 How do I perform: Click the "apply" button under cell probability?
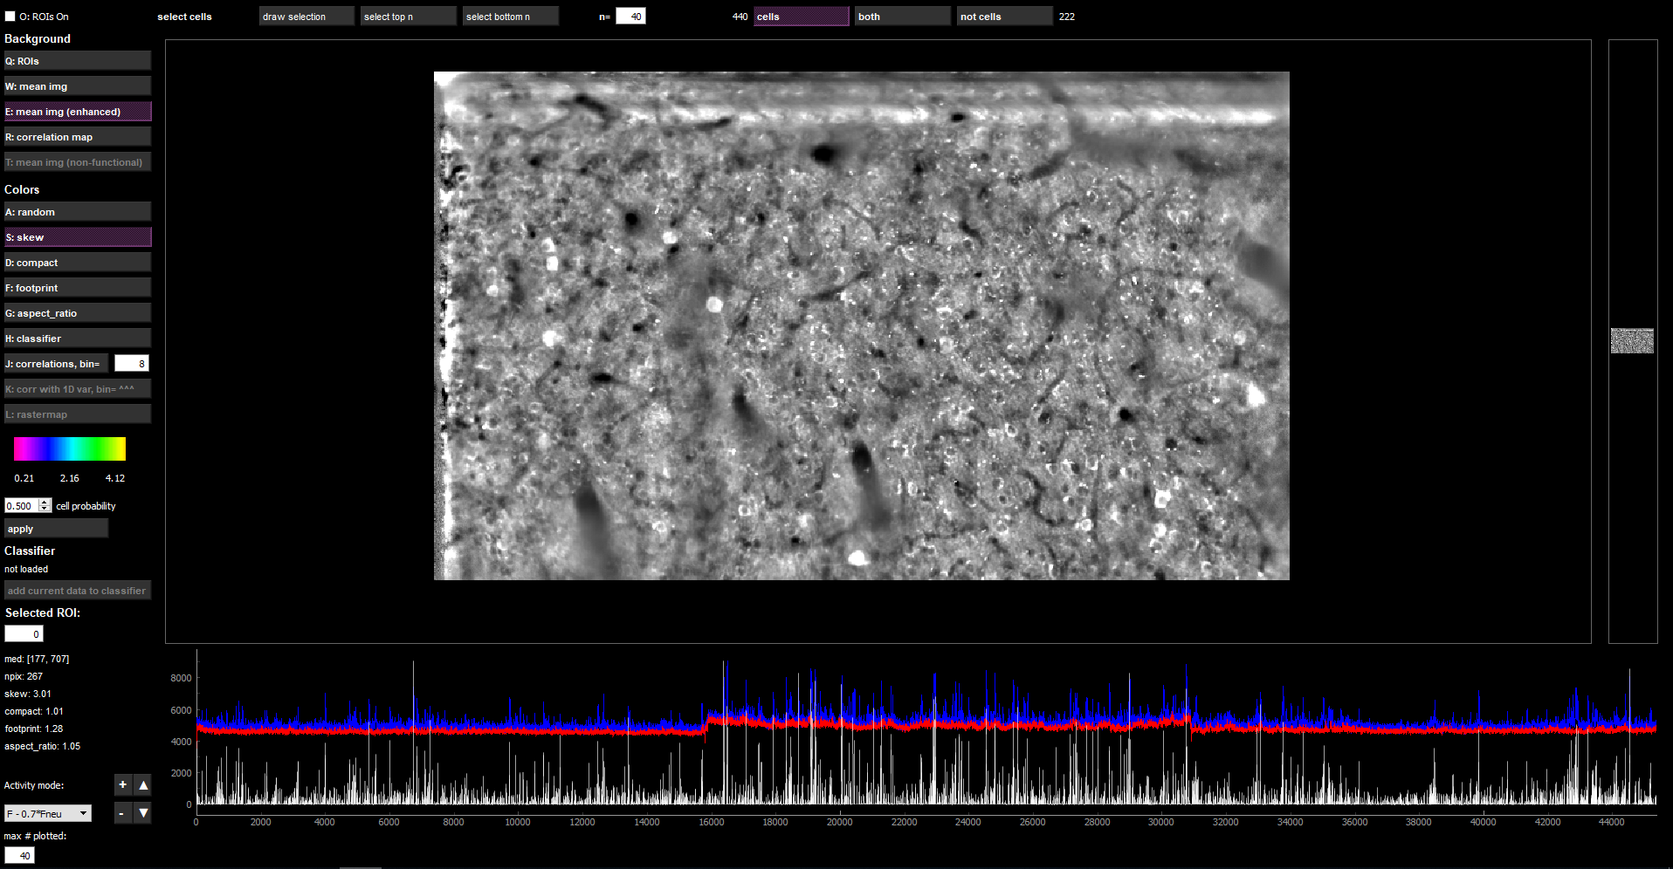point(56,528)
